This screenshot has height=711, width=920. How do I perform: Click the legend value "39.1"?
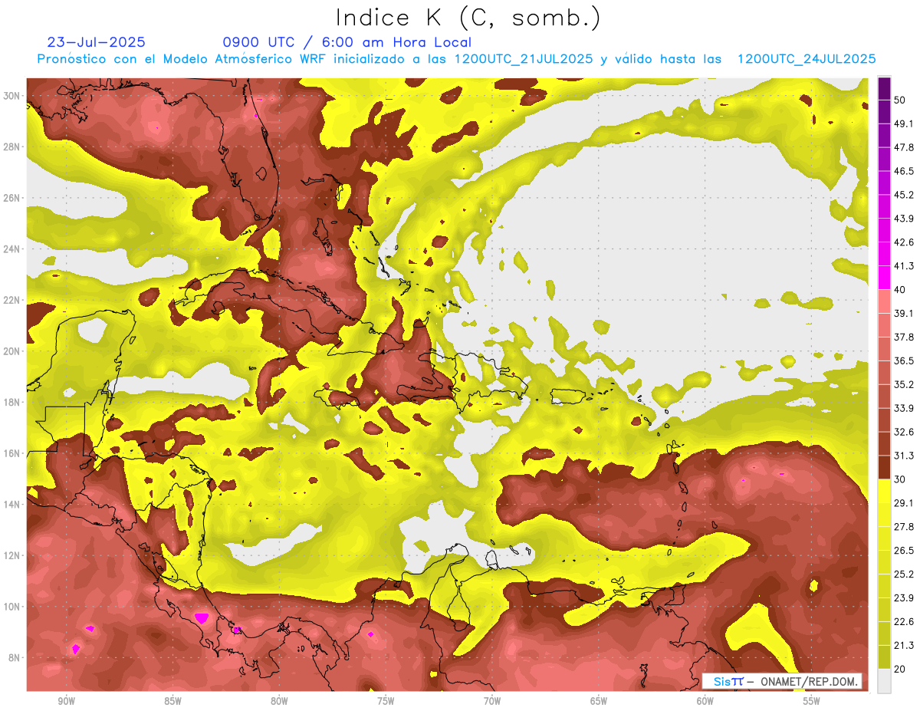[904, 314]
